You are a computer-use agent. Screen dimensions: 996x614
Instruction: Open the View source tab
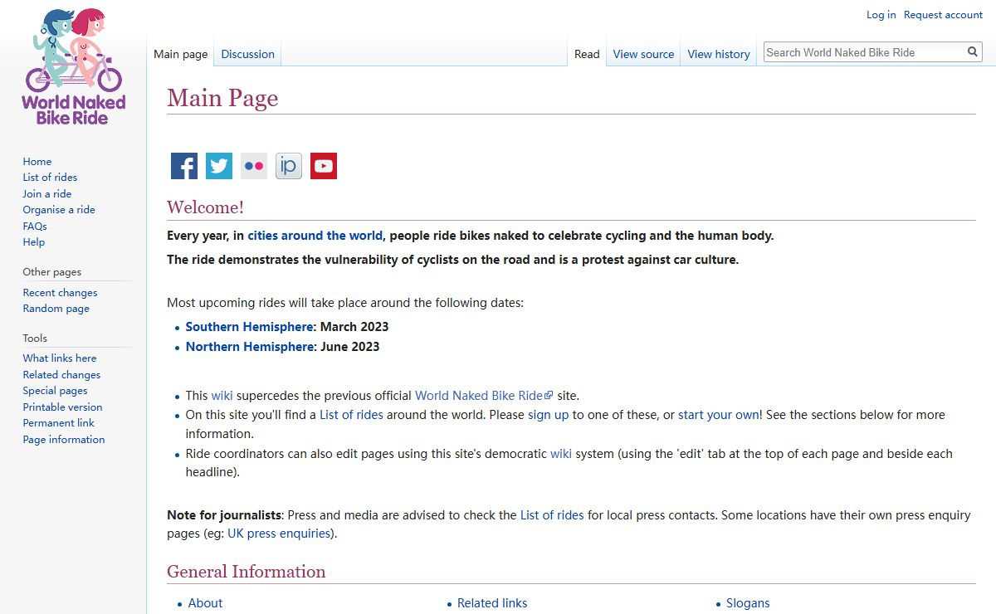[x=643, y=54]
